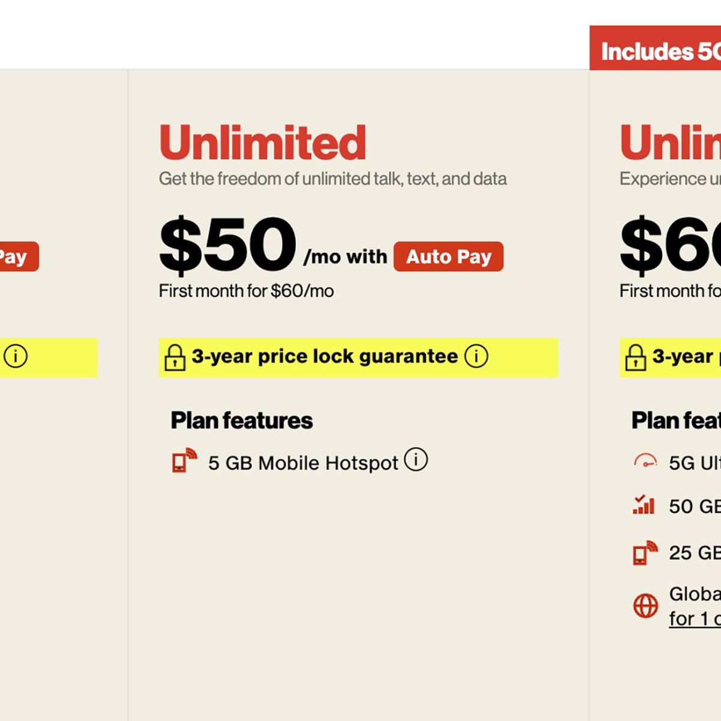
Task: Open info icon next to 5 GB Mobile Hotspot
Action: click(x=416, y=460)
